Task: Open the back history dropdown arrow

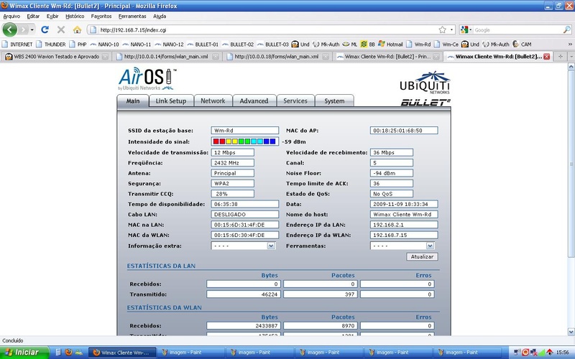Action: [x=32, y=29]
